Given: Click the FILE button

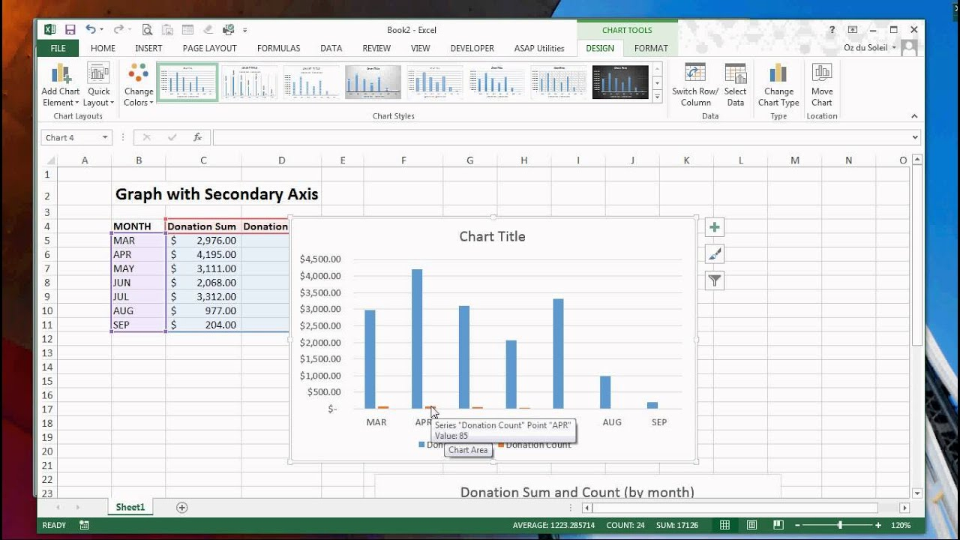Looking at the screenshot, I should click(58, 48).
